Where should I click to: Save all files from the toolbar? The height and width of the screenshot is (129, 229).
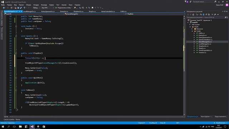(21, 8)
